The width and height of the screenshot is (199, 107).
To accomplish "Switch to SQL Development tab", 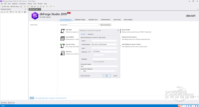I will click(66, 20).
